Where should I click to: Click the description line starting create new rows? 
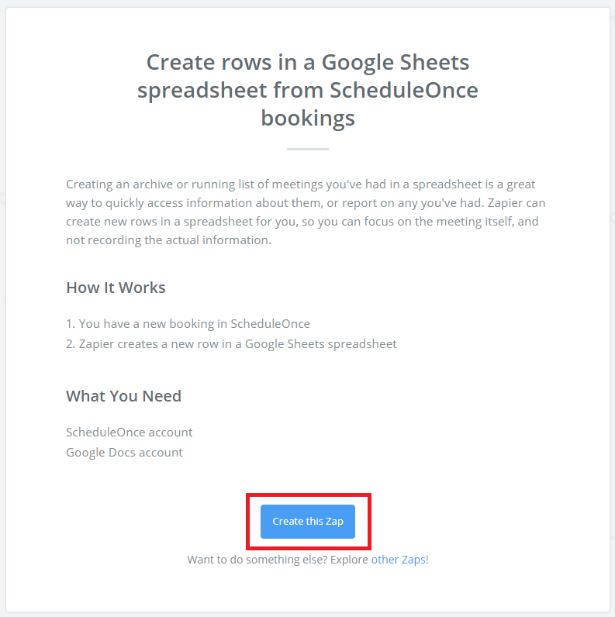(302, 222)
